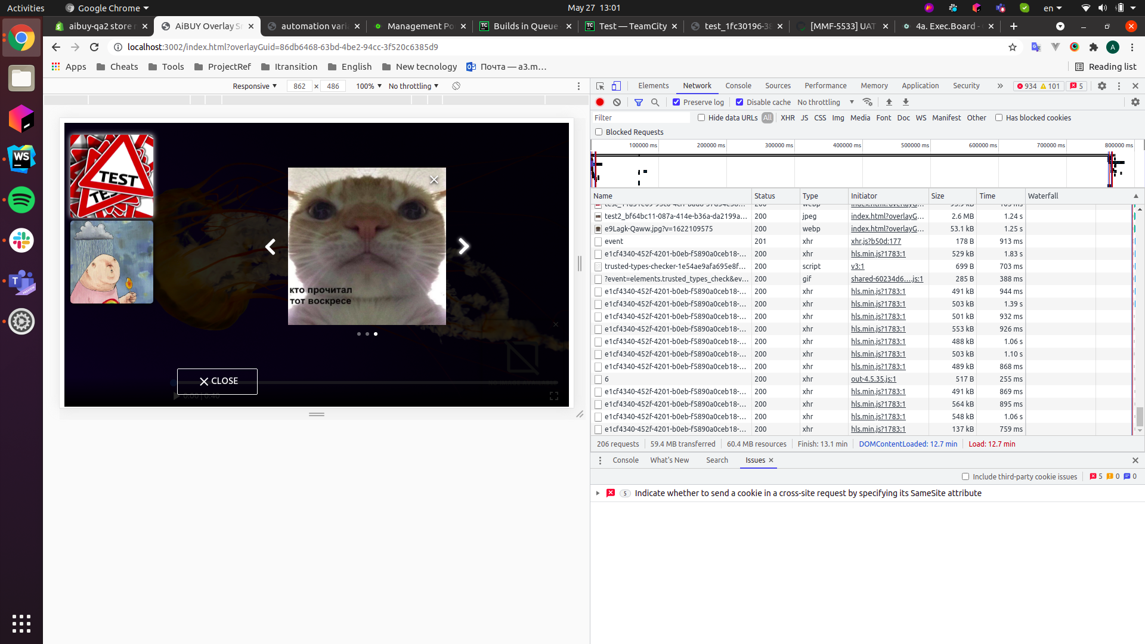Clear the network log

coord(617,102)
